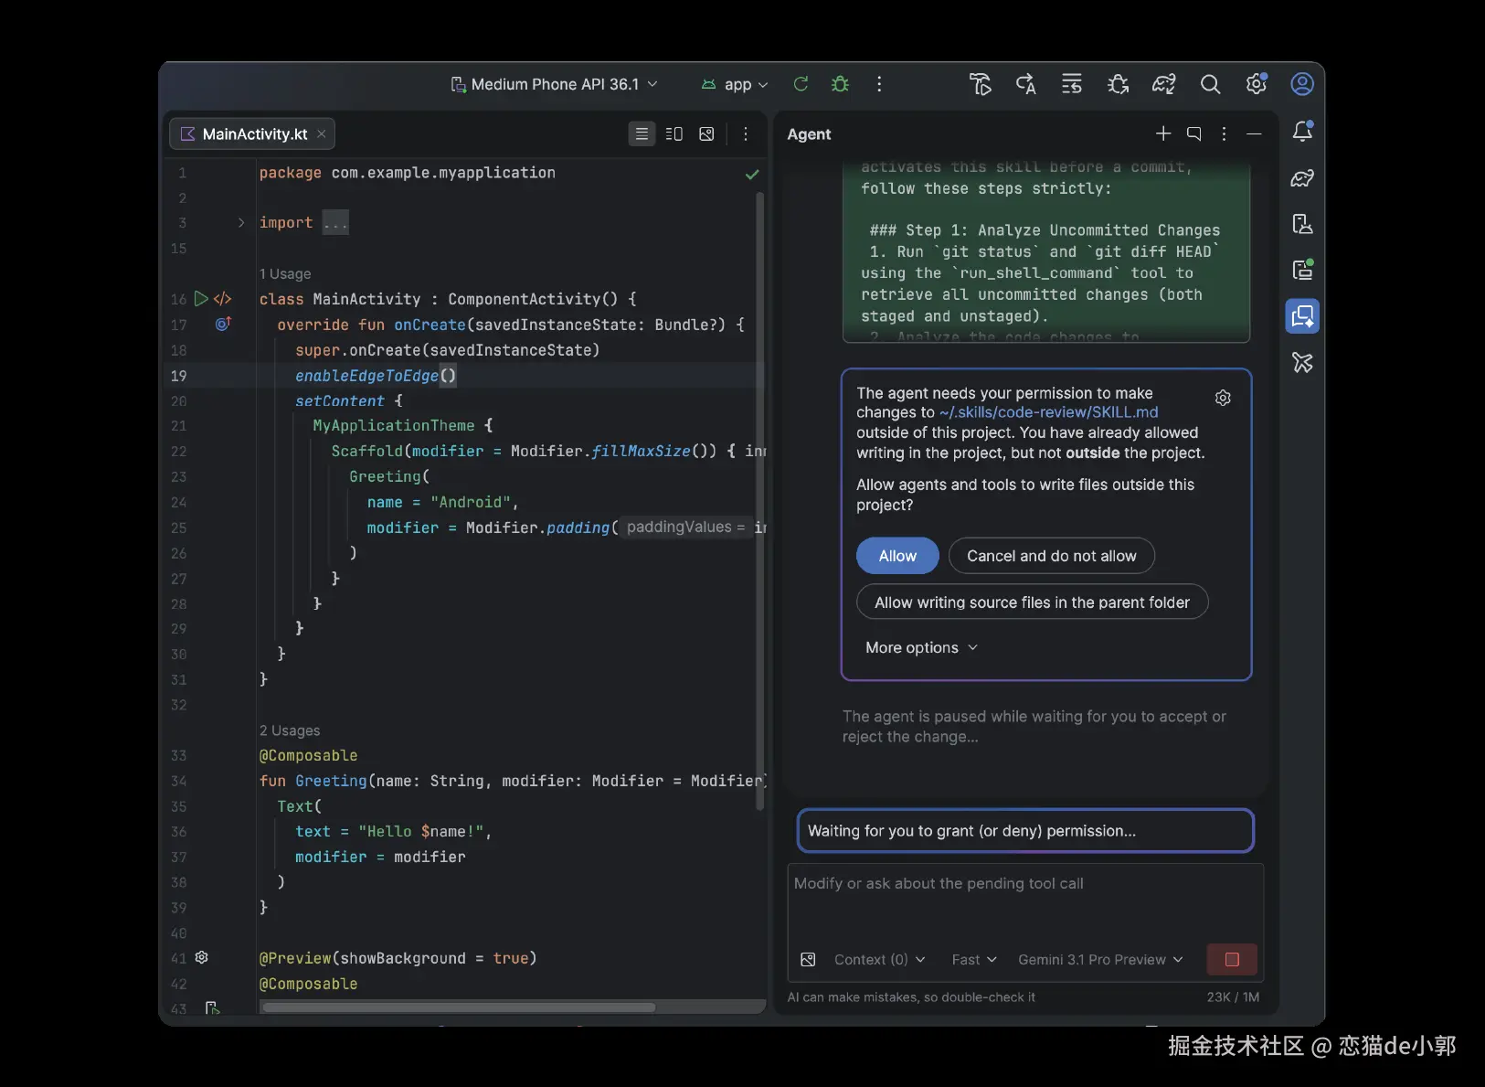
Task: Expand More options in permission prompt
Action: (x=922, y=647)
